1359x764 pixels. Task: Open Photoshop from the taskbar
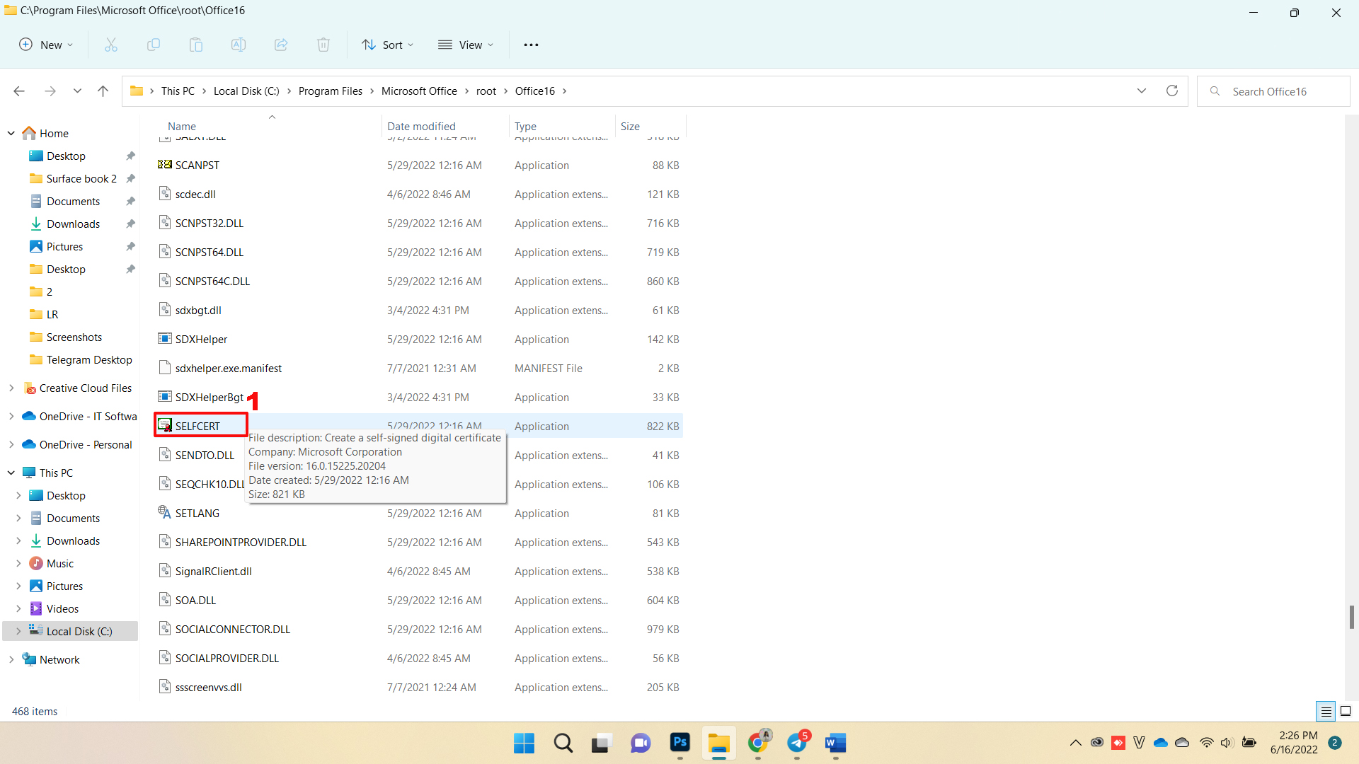tap(680, 743)
